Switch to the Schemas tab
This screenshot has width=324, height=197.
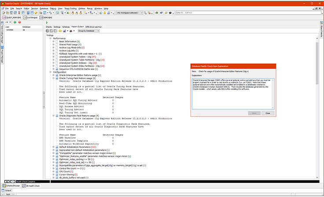66,27
